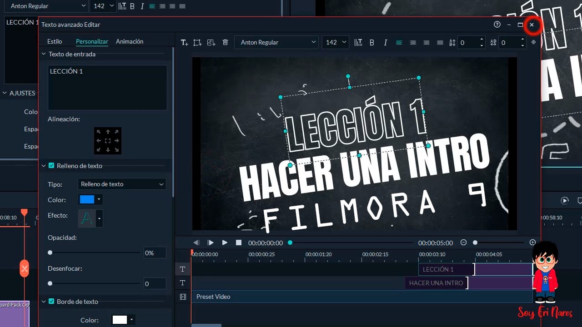Play the text preview
This screenshot has width=582, height=327.
[x=225, y=243]
